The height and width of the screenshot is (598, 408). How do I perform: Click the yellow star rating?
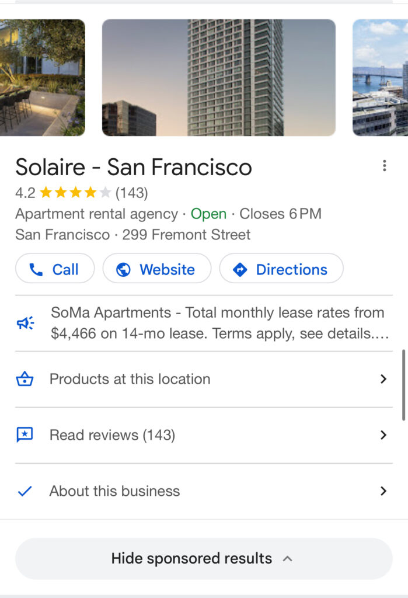(x=75, y=193)
